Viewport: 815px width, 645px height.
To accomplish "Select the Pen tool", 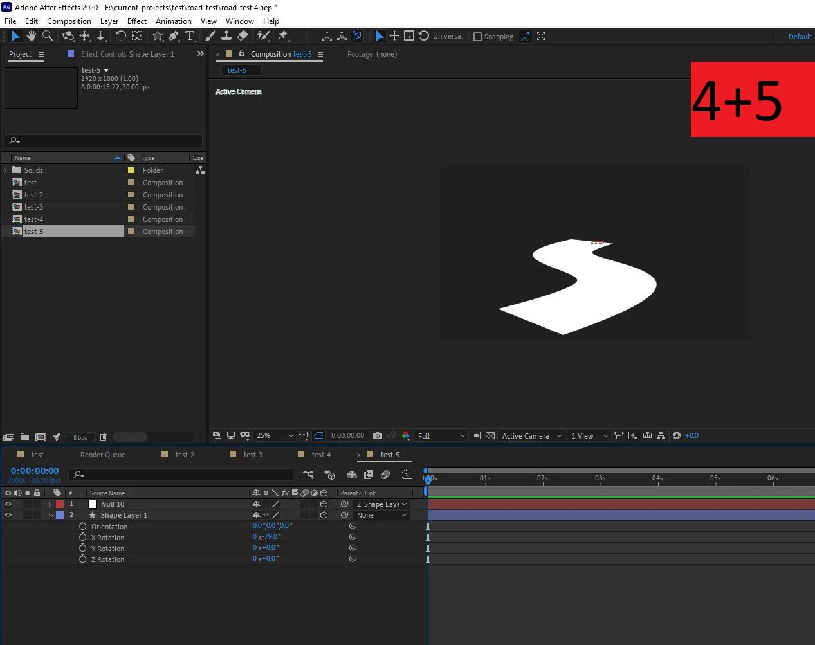I will point(174,36).
